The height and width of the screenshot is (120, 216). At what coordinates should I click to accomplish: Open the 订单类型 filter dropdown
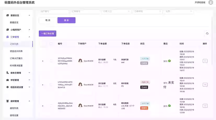click(147, 11)
